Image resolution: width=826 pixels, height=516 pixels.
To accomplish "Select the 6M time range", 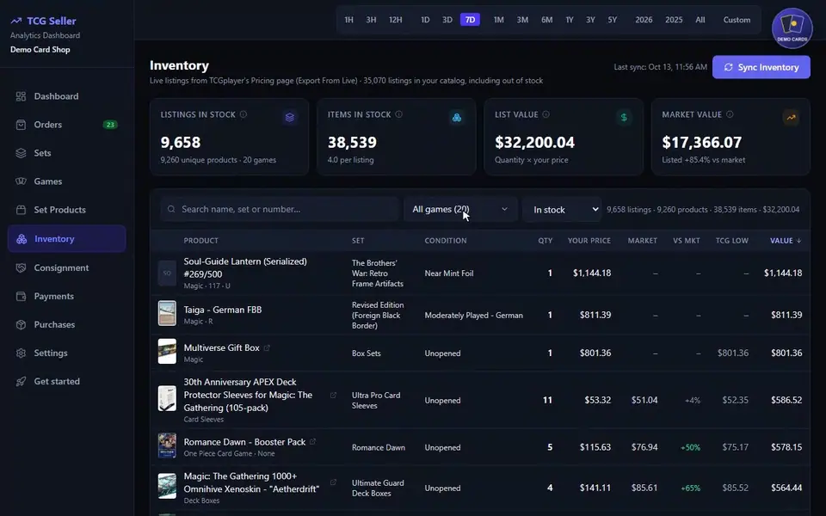I will click(x=547, y=20).
